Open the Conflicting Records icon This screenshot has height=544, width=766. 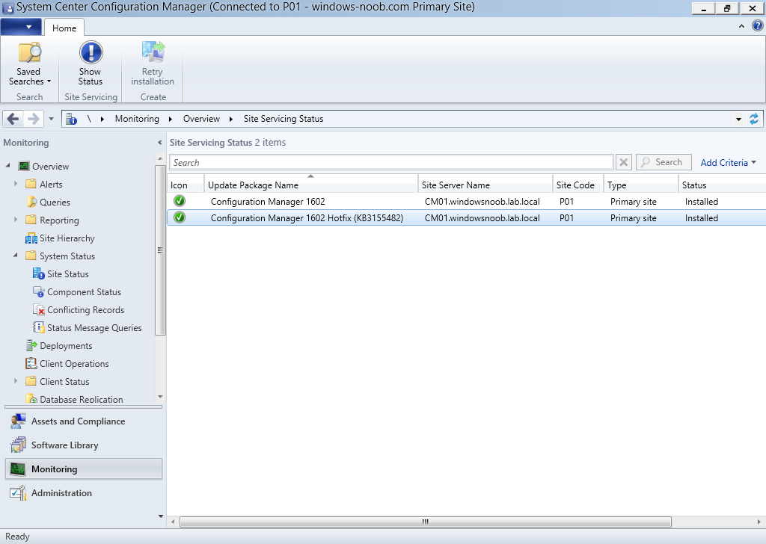click(39, 310)
